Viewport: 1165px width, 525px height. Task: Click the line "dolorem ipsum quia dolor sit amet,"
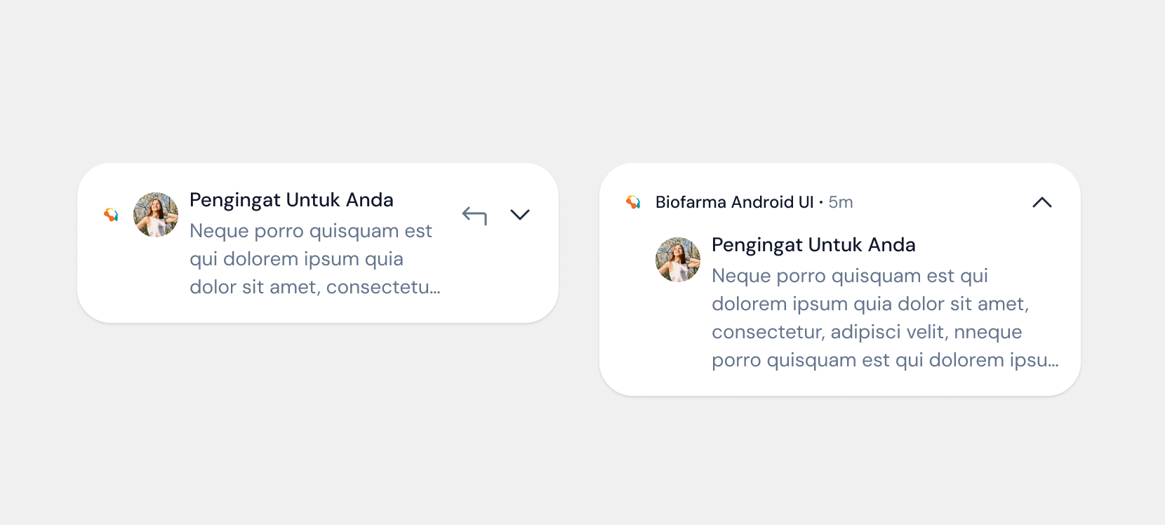point(870,304)
